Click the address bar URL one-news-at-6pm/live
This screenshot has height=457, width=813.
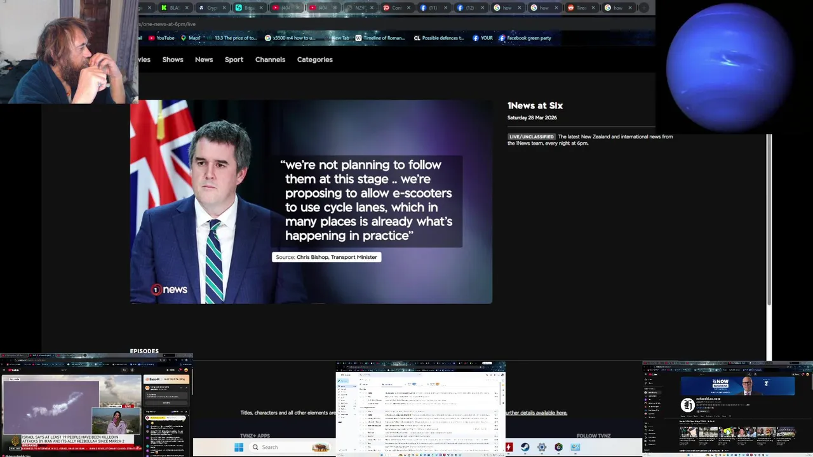tap(168, 24)
